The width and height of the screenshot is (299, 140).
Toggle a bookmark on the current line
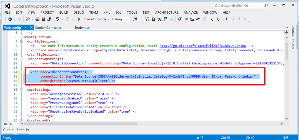click(227, 19)
